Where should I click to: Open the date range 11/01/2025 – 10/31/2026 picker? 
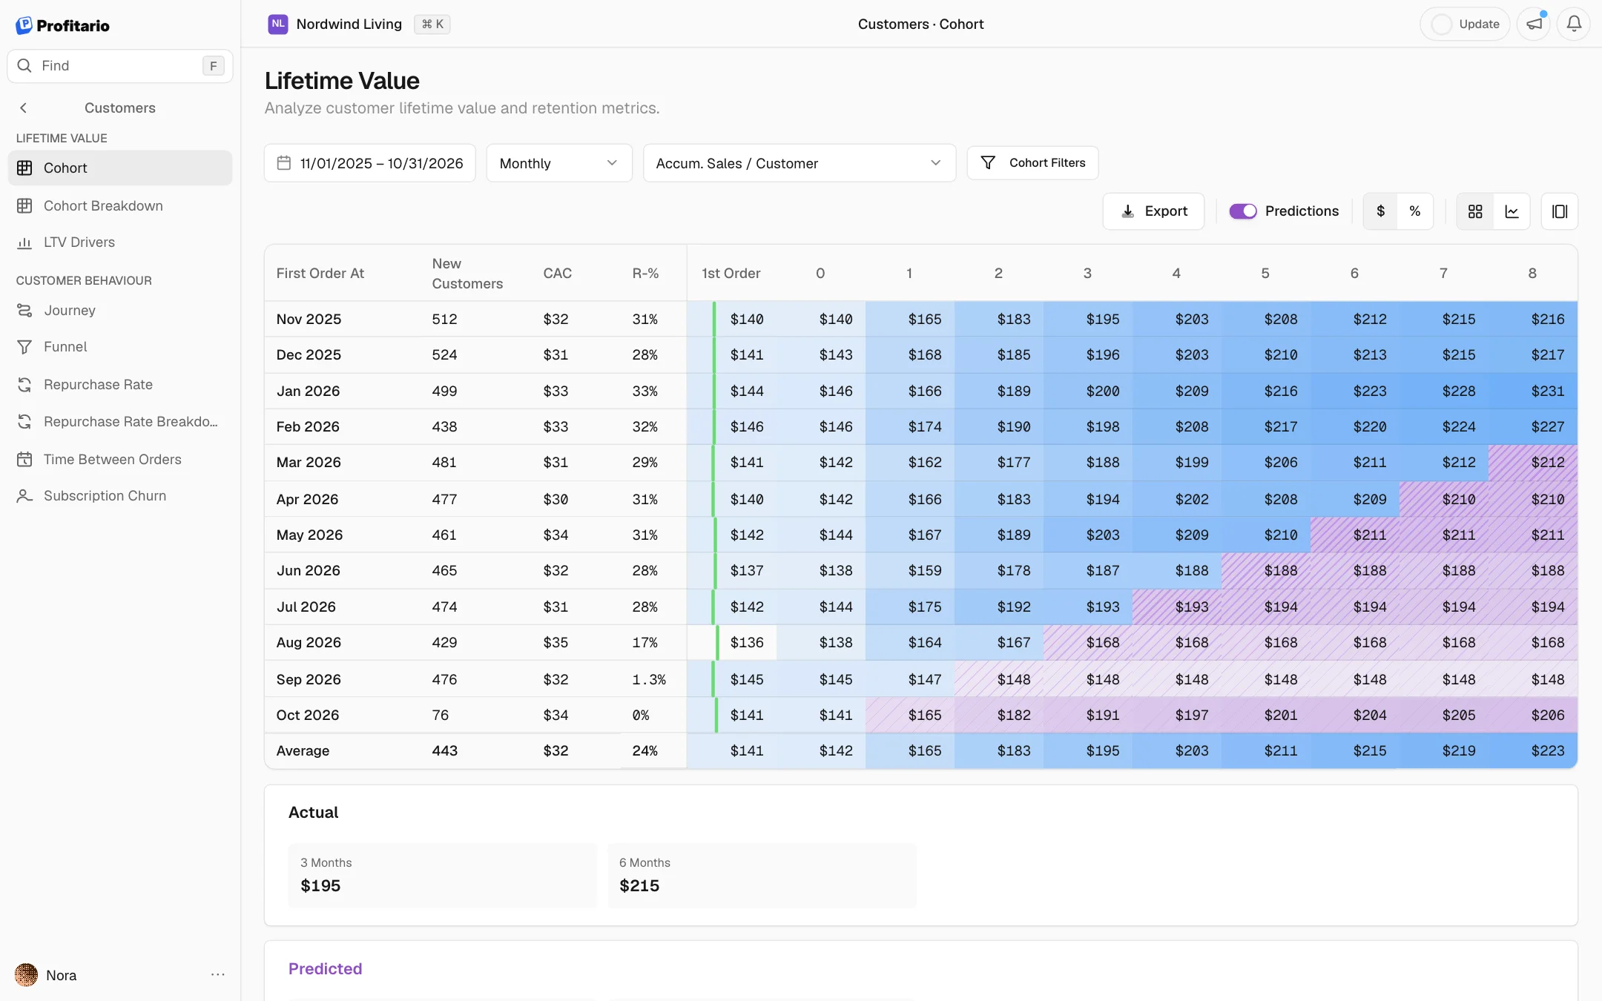tap(370, 163)
